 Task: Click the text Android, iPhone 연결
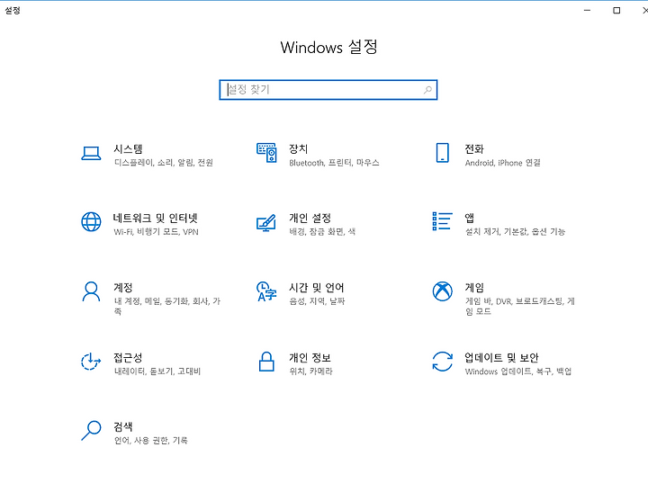tap(502, 163)
